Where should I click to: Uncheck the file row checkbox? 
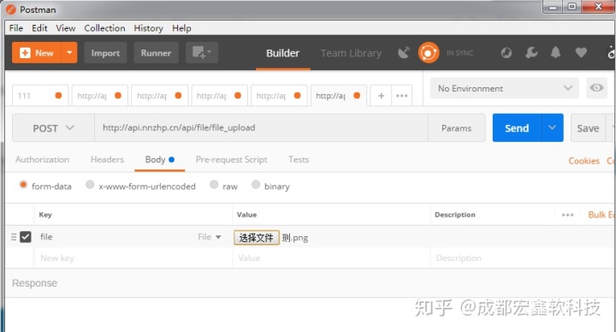coord(26,237)
